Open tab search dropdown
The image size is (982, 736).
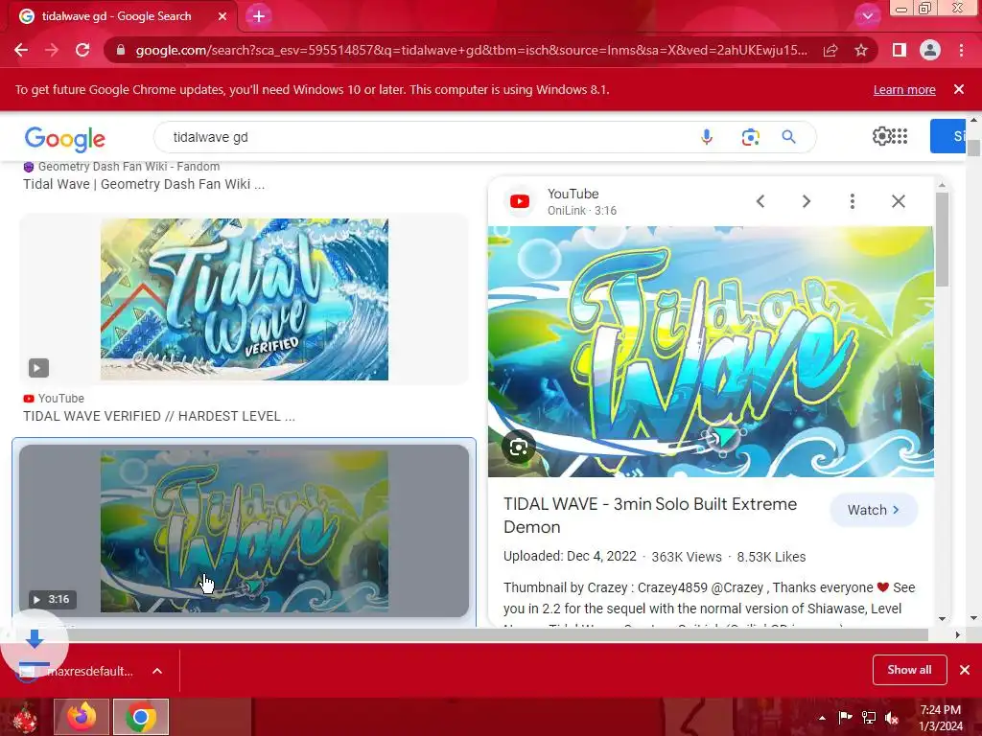(x=867, y=16)
